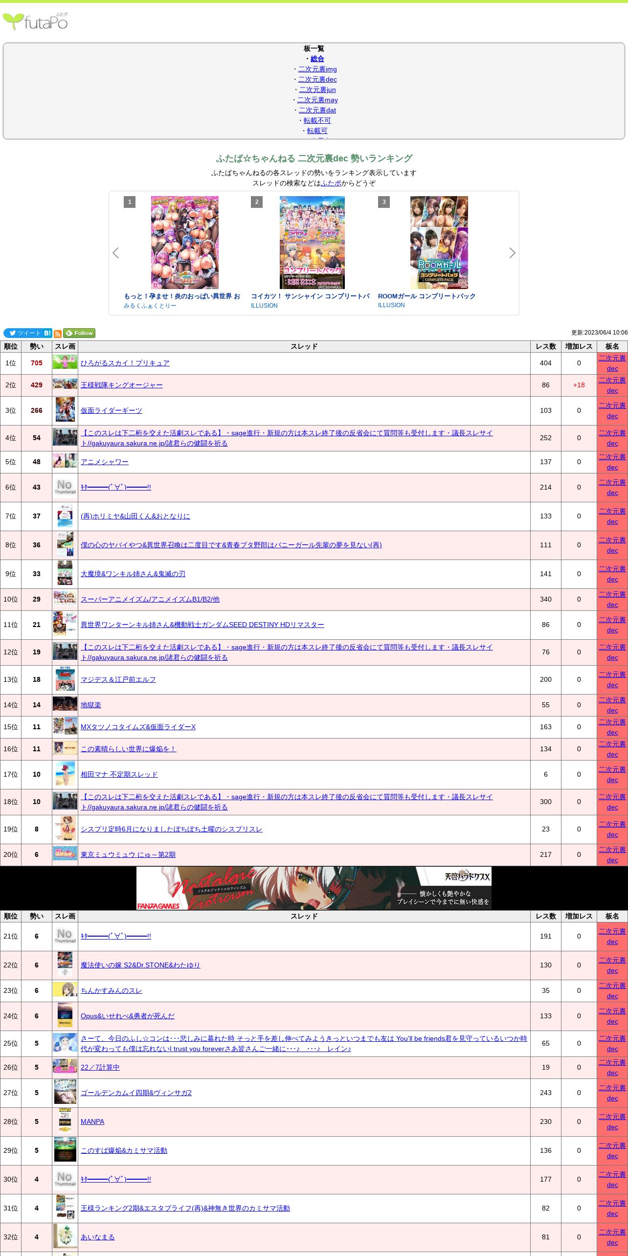Click thumbnail of 王様戦隊キングオージャー thread
628x1256 pixels.
point(65,384)
